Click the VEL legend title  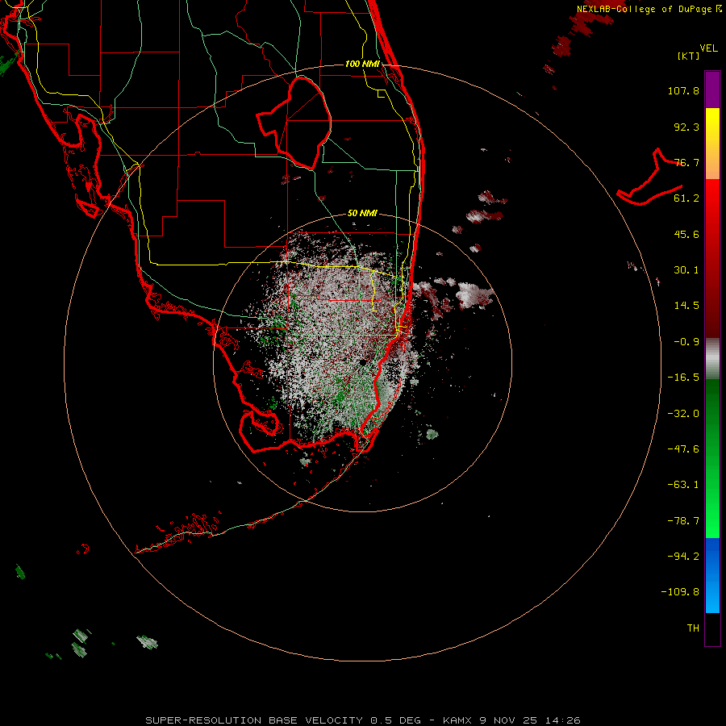708,48
